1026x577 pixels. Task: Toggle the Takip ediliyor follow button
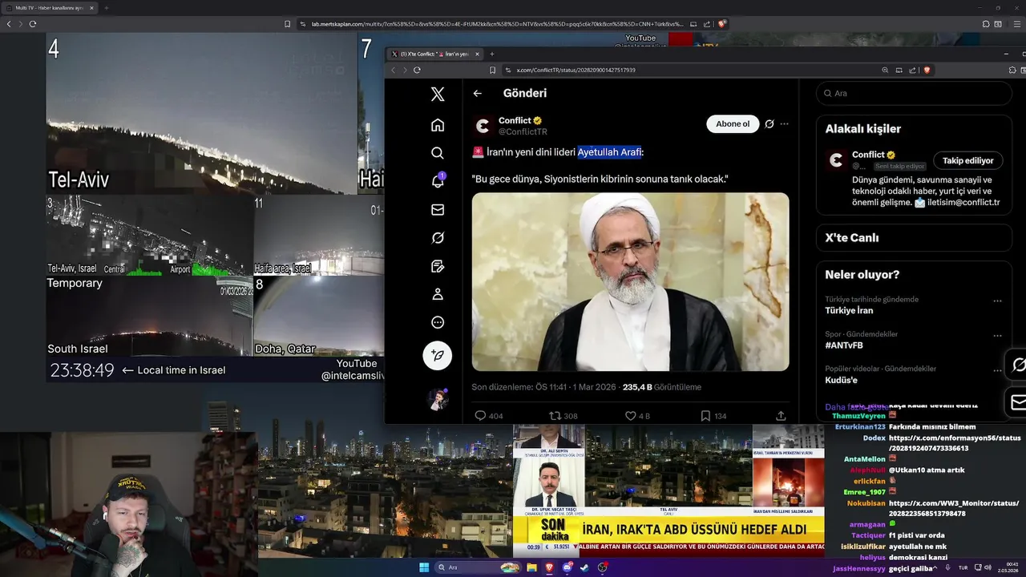point(967,161)
